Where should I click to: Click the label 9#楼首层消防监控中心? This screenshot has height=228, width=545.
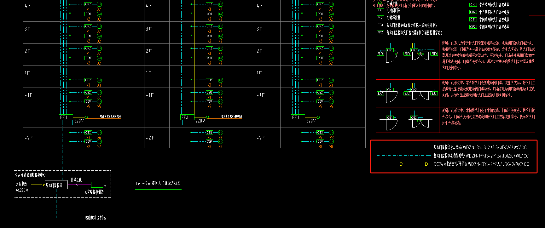tap(31, 175)
